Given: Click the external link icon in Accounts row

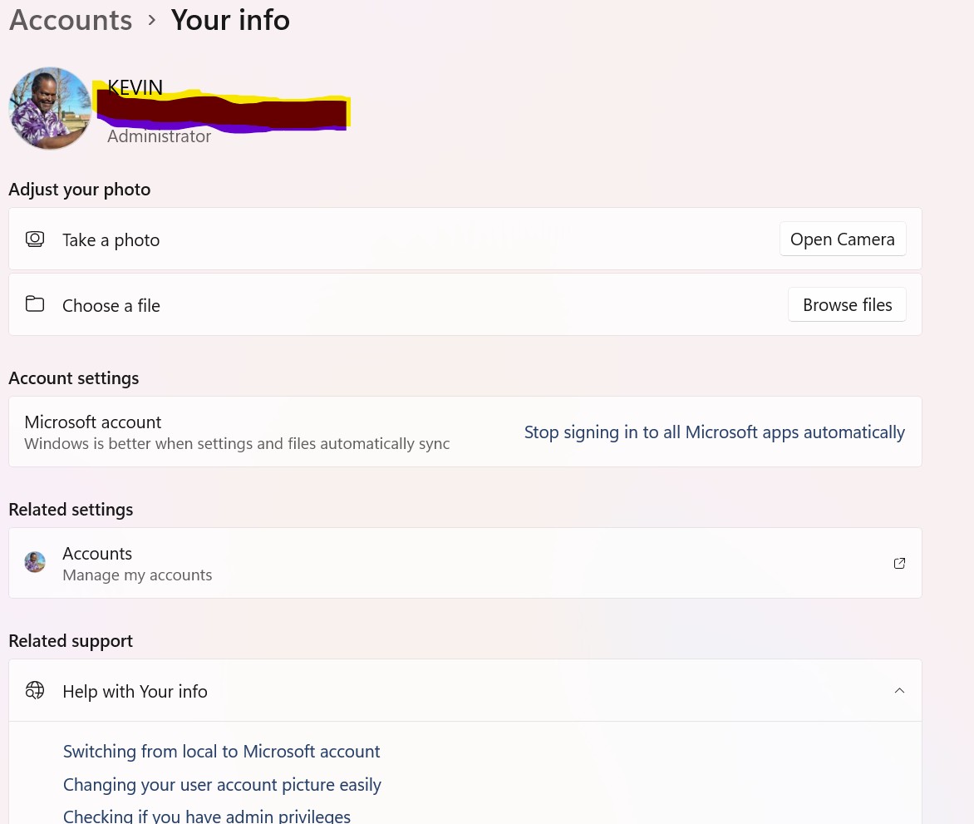Looking at the screenshot, I should 899,563.
